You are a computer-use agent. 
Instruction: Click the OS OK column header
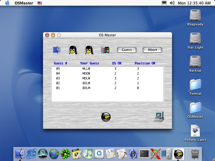coord(117,63)
